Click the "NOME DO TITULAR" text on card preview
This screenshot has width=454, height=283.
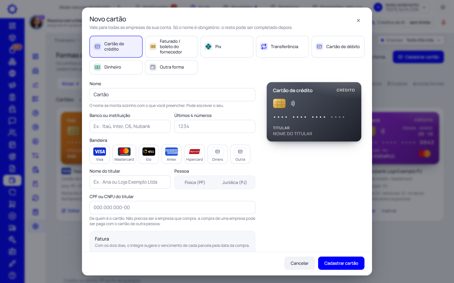tap(293, 134)
